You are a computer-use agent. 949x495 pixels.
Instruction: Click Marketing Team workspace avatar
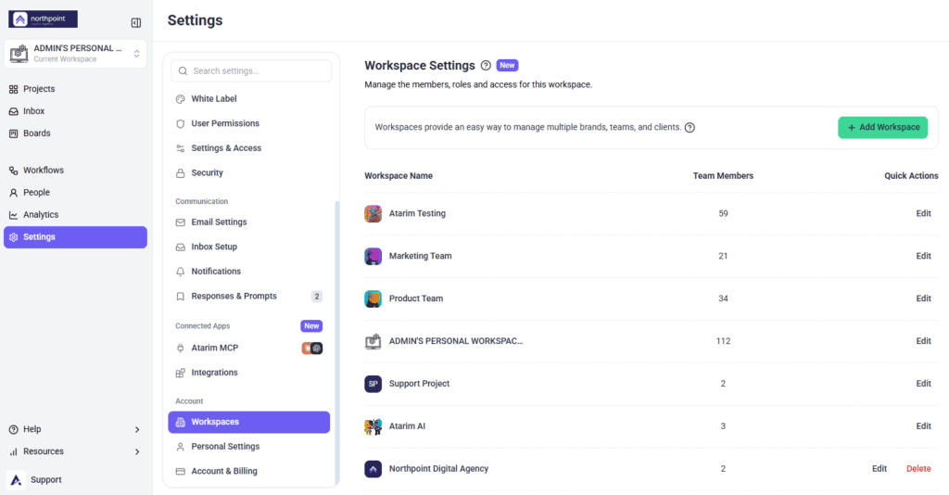point(373,256)
